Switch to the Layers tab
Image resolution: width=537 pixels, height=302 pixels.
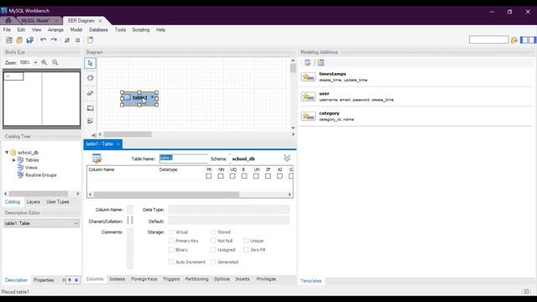(x=34, y=201)
